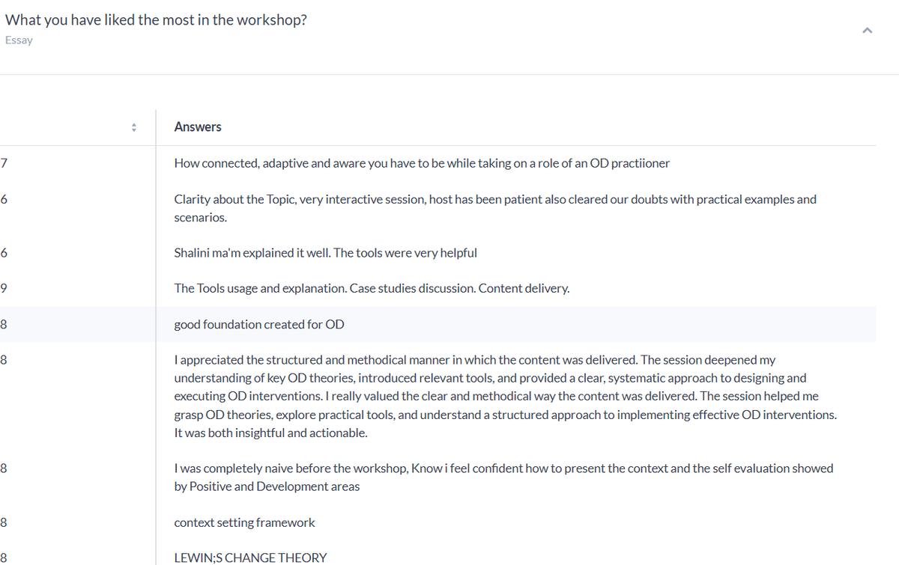Click score 9 beside Tools usage answer

4,289
